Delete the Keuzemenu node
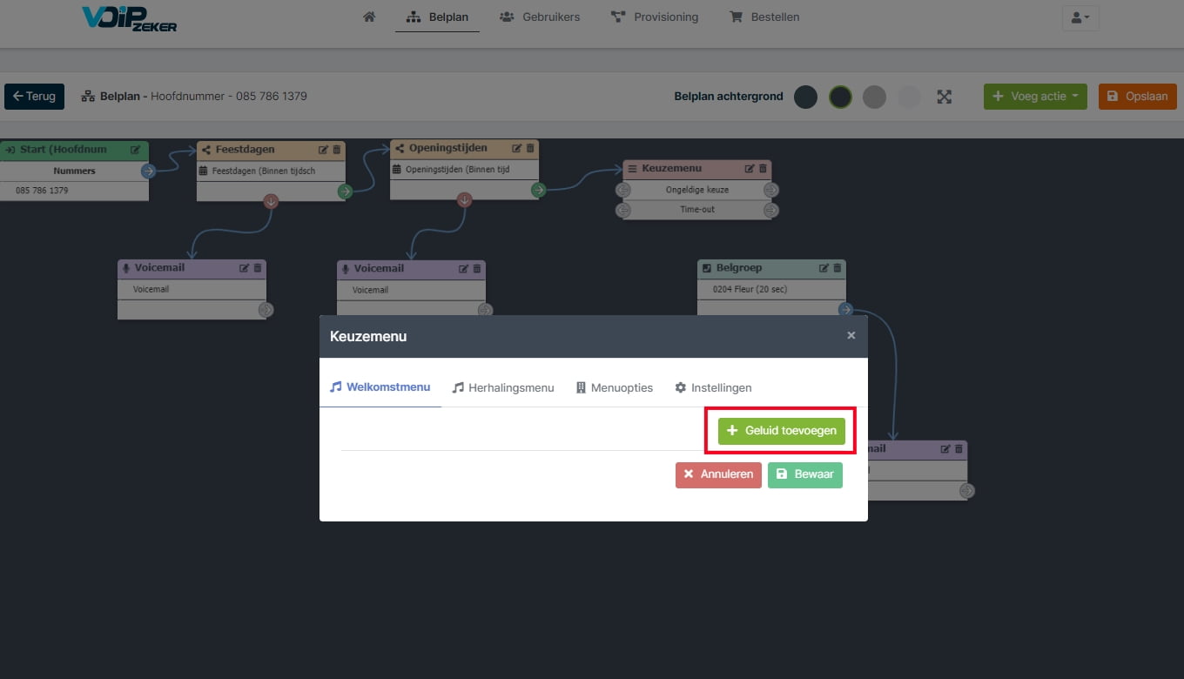The width and height of the screenshot is (1184, 679). (764, 169)
